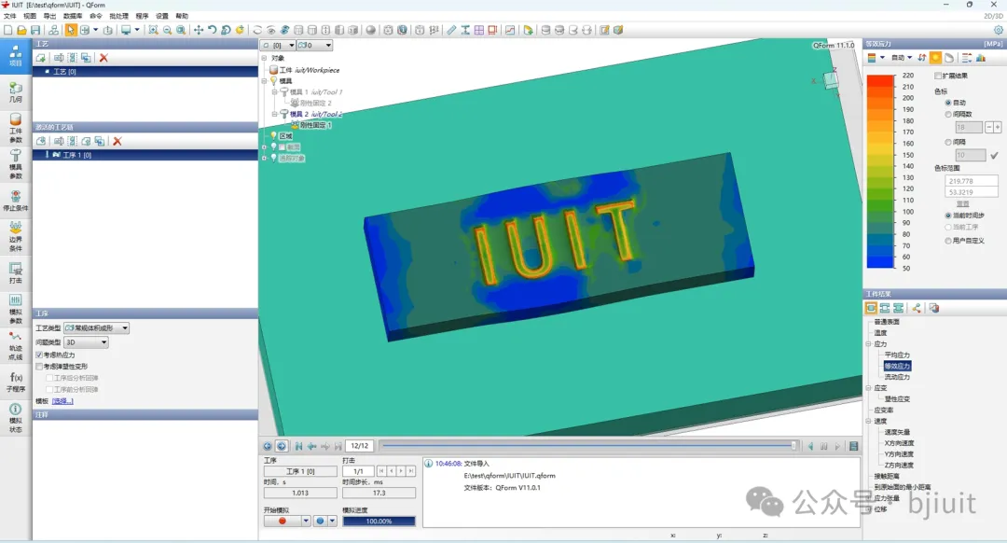1007x543 pixels.
Task: Click the Save icon in the toolbar
Action: pos(34,30)
